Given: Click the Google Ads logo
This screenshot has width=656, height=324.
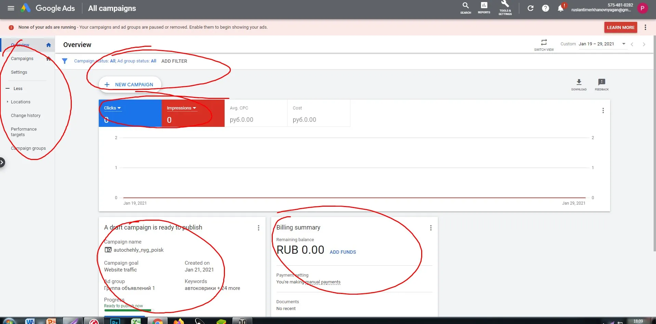Looking at the screenshot, I should (x=48, y=8).
